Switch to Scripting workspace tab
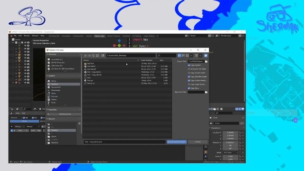The width and height of the screenshot is (304, 171). coord(126,36)
